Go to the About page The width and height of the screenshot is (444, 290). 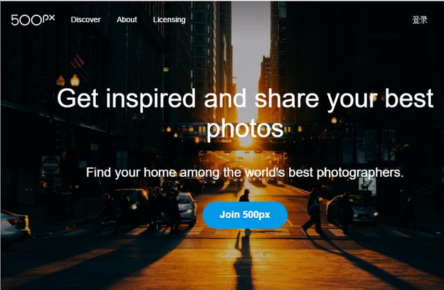(x=126, y=19)
